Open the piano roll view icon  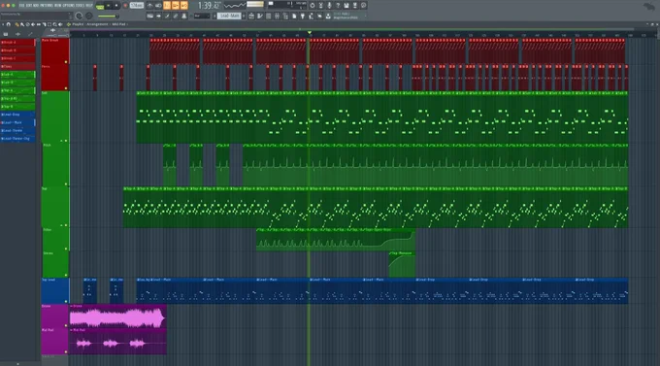pyautogui.click(x=260, y=16)
